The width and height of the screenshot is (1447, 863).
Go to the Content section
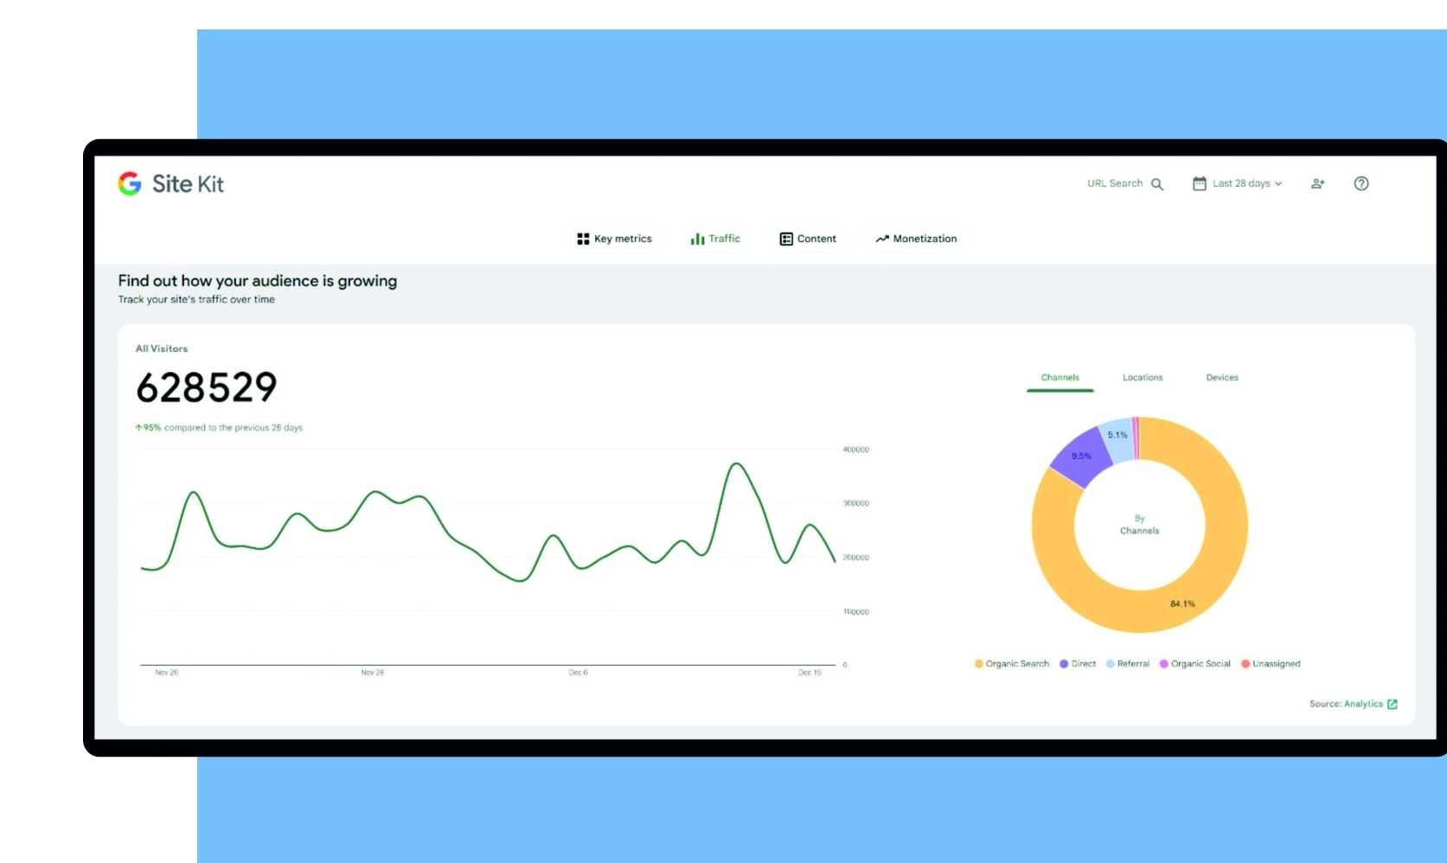pos(808,239)
